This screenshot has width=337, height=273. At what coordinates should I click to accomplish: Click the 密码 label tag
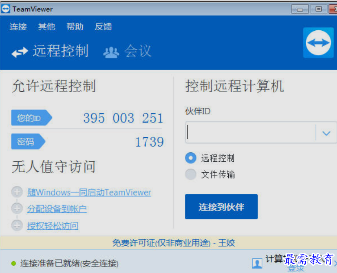(x=28, y=141)
